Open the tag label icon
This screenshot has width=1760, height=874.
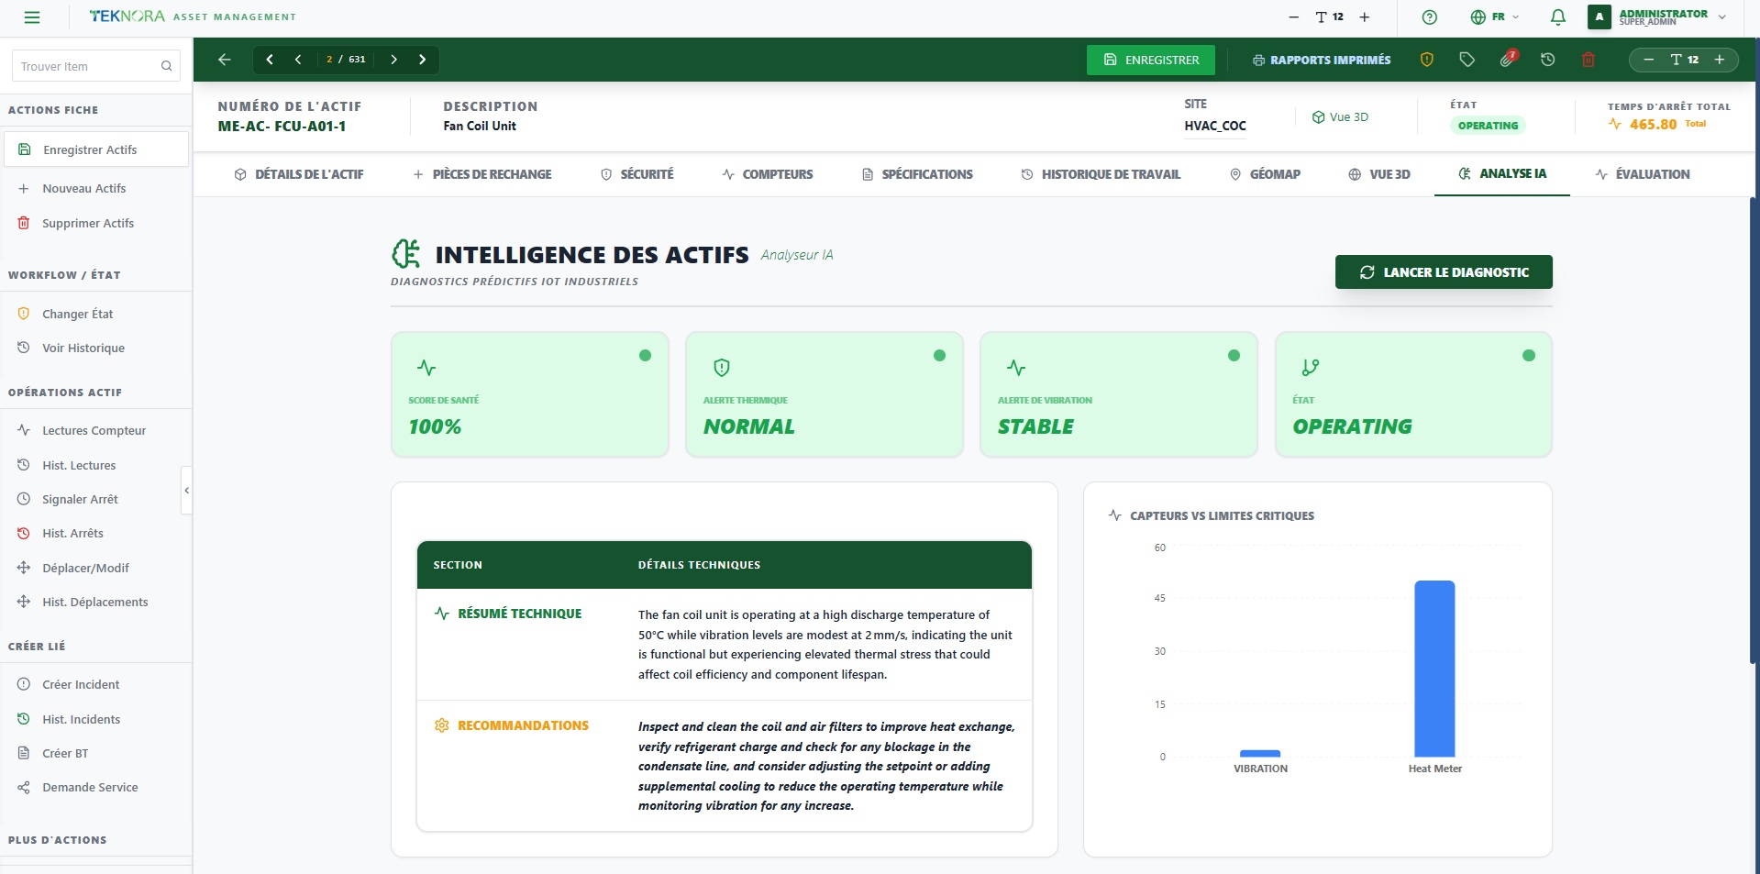(x=1467, y=60)
